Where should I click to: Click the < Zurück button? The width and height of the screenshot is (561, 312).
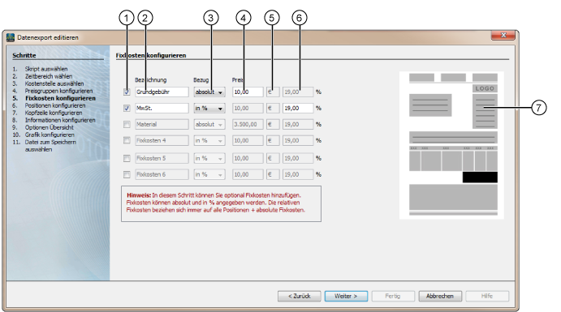pos(299,296)
